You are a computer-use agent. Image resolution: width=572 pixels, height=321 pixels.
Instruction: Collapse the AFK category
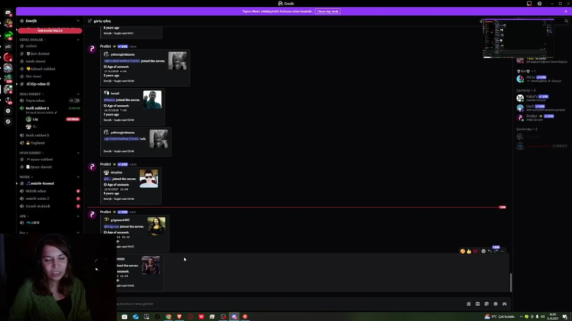click(x=23, y=216)
